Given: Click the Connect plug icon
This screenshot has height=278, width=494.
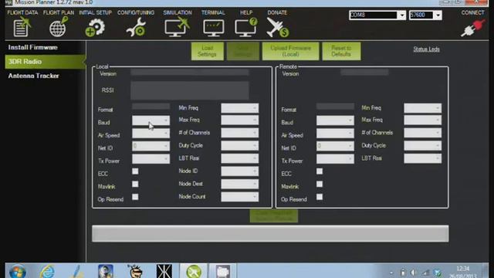Looking at the screenshot, I should [472, 29].
